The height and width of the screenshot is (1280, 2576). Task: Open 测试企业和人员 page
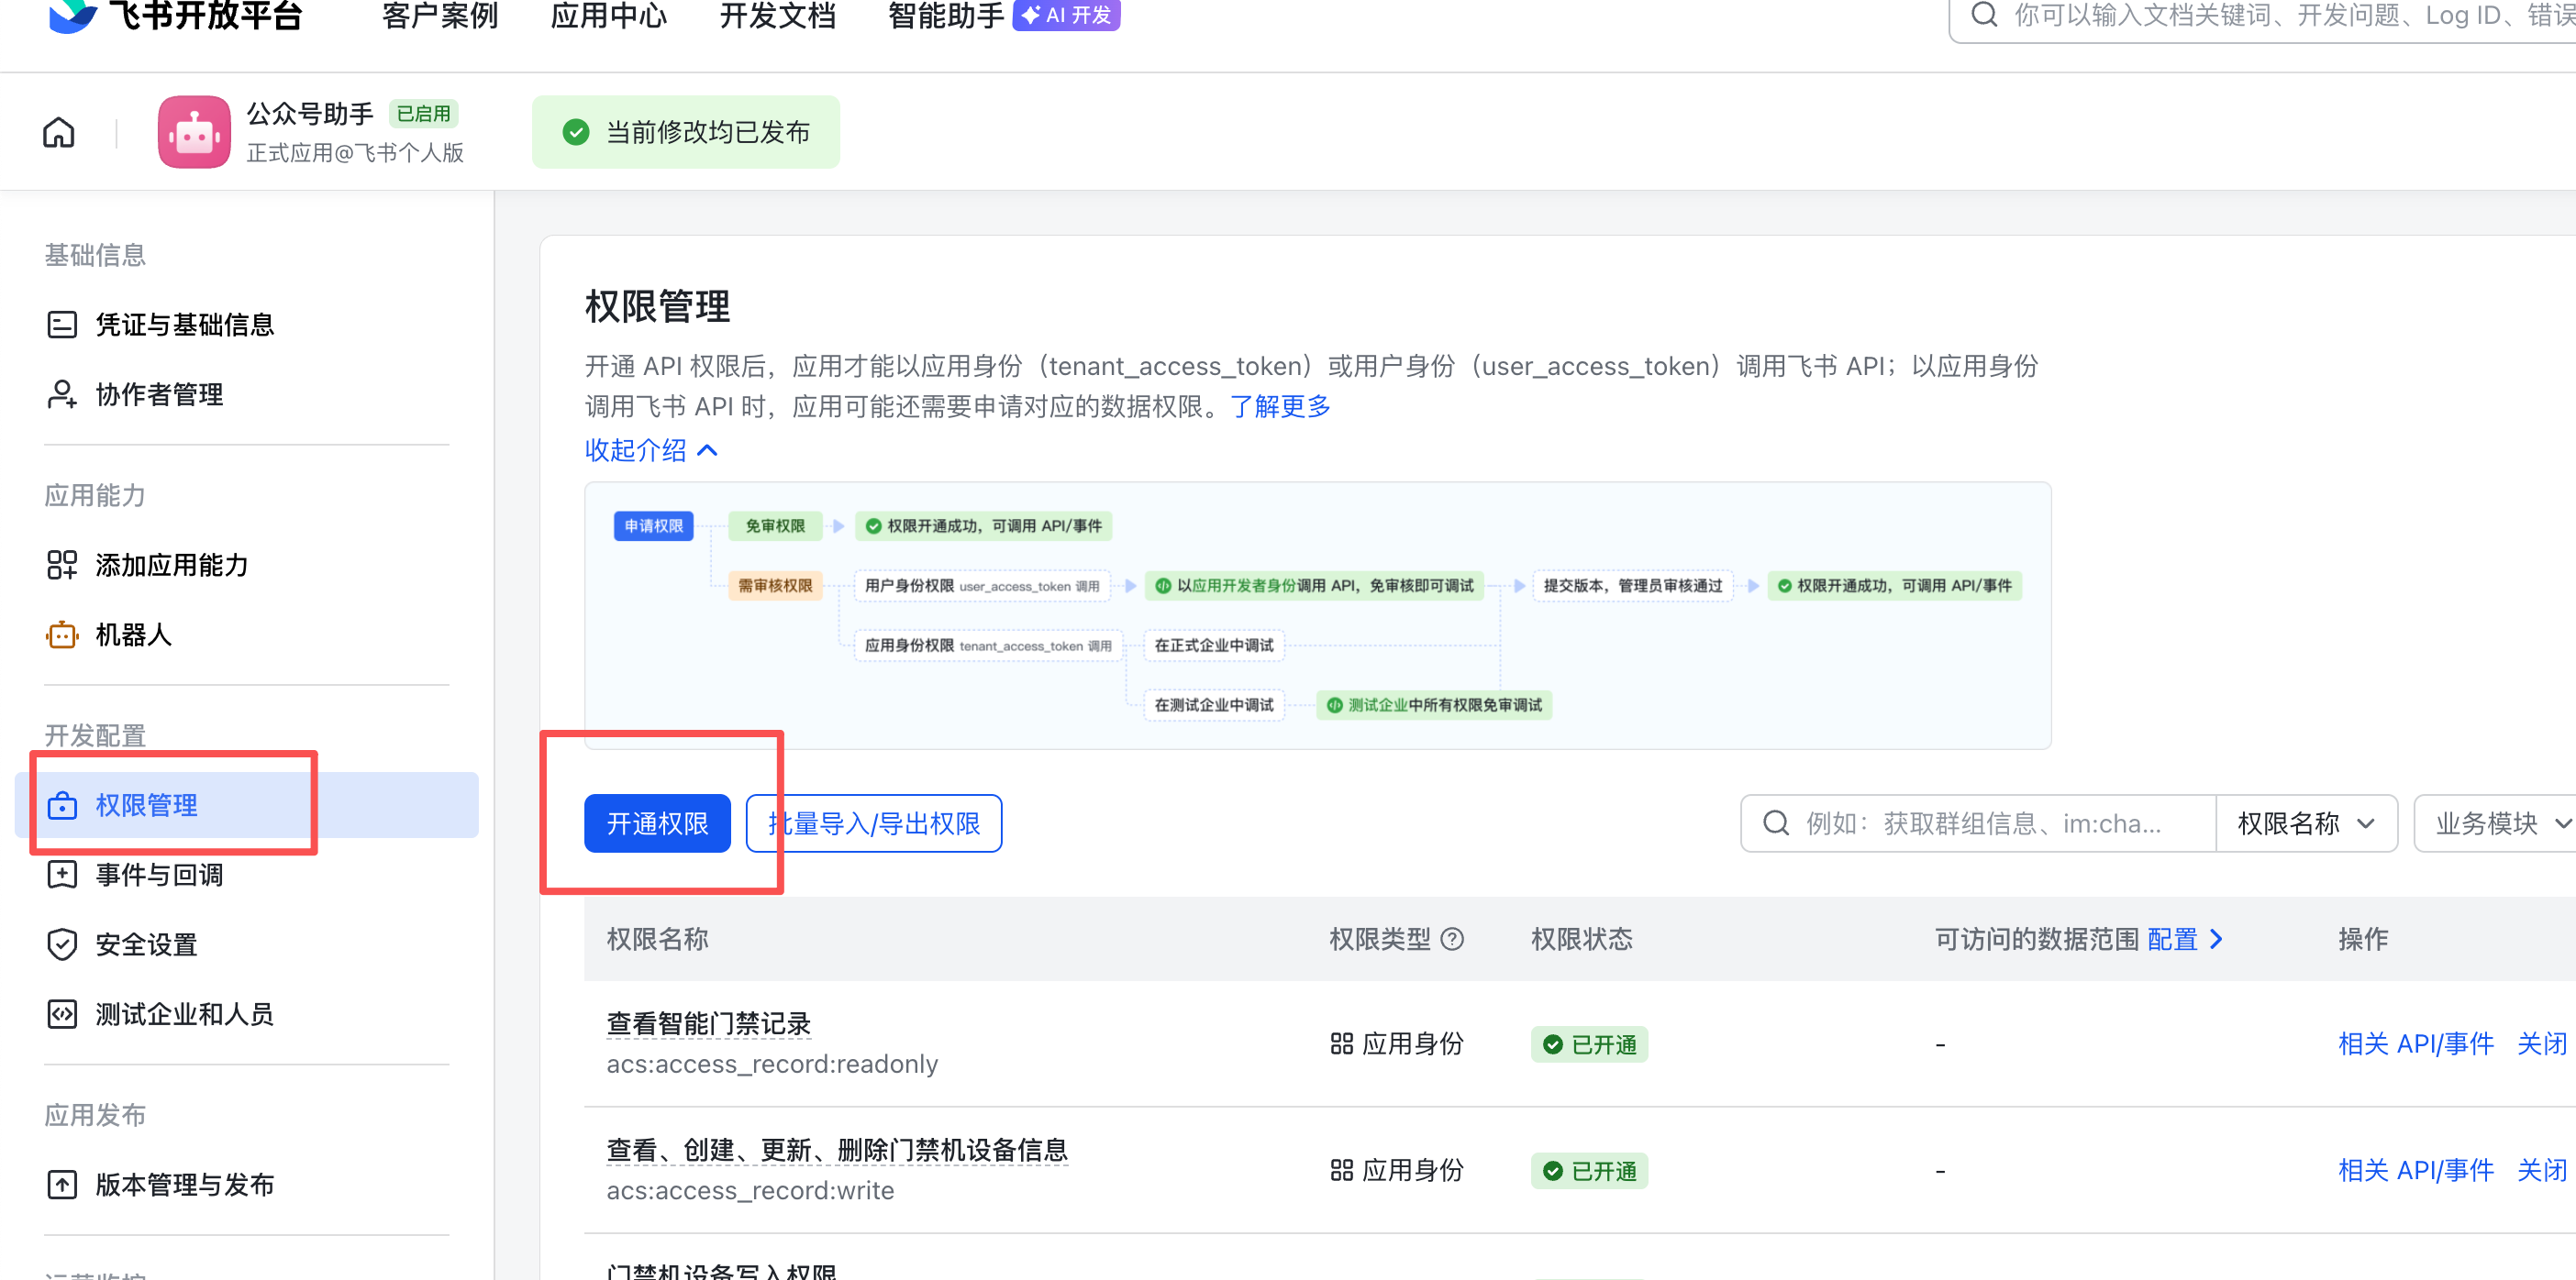pos(184,1015)
